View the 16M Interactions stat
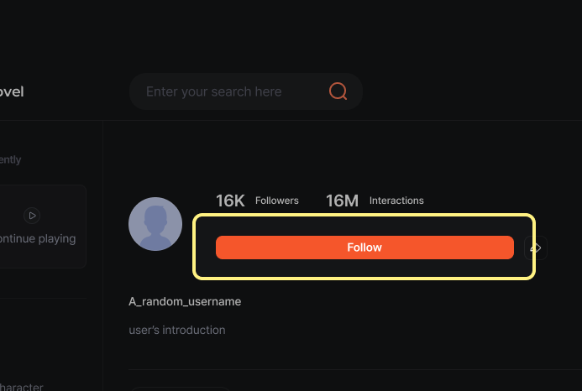The height and width of the screenshot is (391, 582). tap(375, 201)
